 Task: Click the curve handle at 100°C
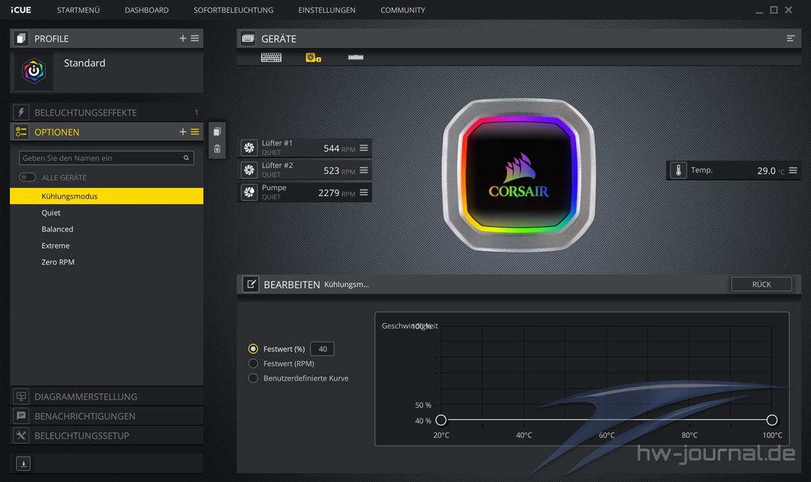point(772,420)
